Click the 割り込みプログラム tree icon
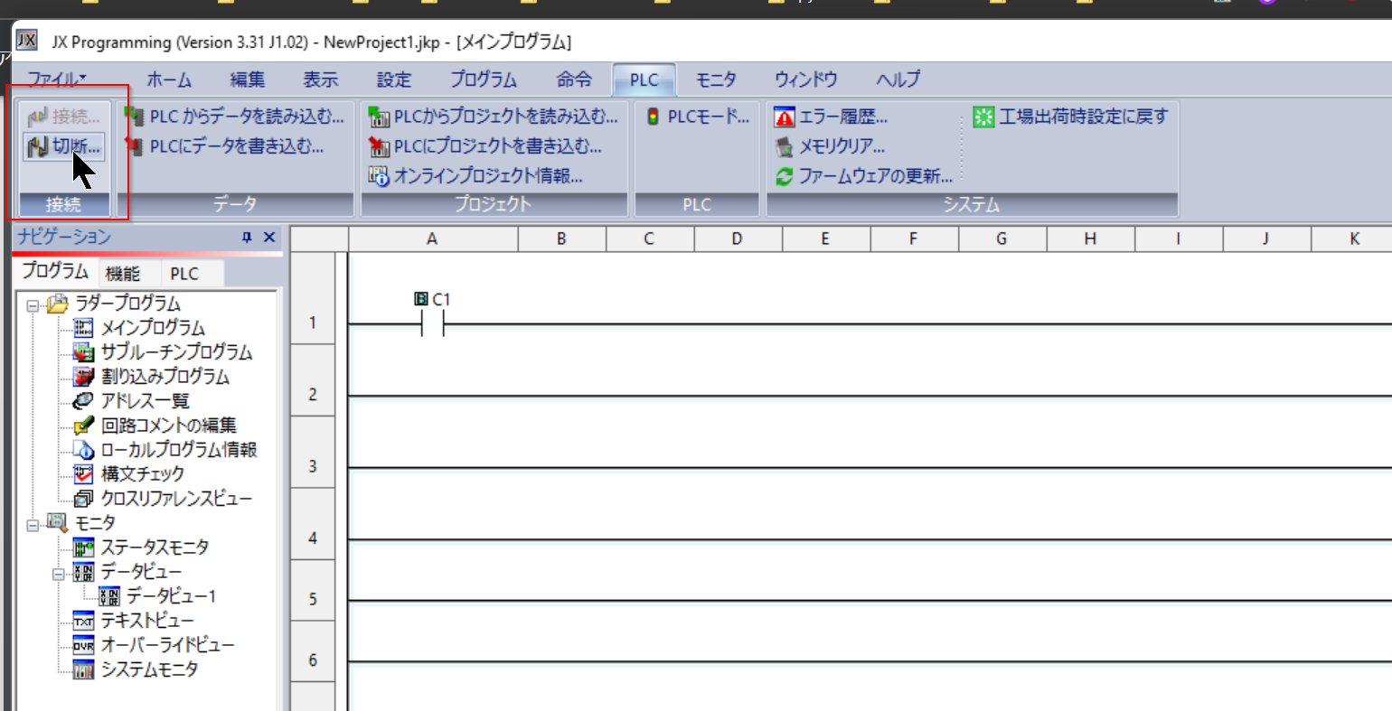Image resolution: width=1392 pixels, height=711 pixels. click(x=83, y=376)
